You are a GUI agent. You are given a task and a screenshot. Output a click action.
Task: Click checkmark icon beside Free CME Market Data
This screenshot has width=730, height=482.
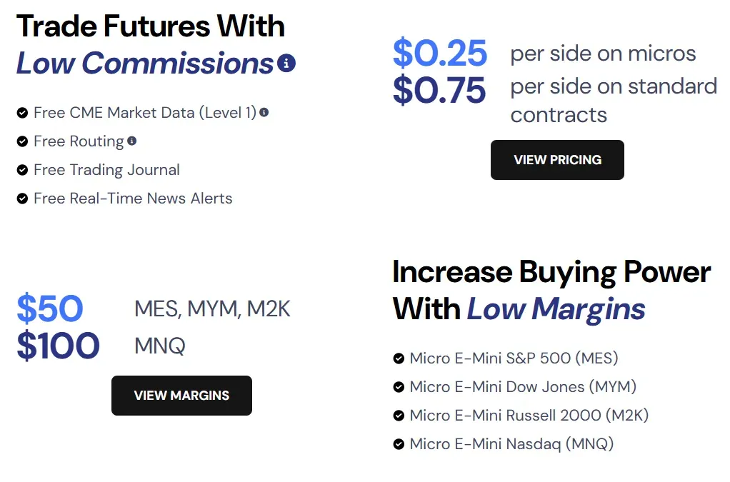(x=22, y=113)
